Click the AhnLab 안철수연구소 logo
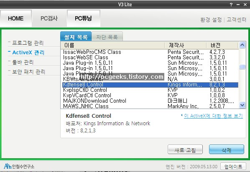 [x=19, y=166]
